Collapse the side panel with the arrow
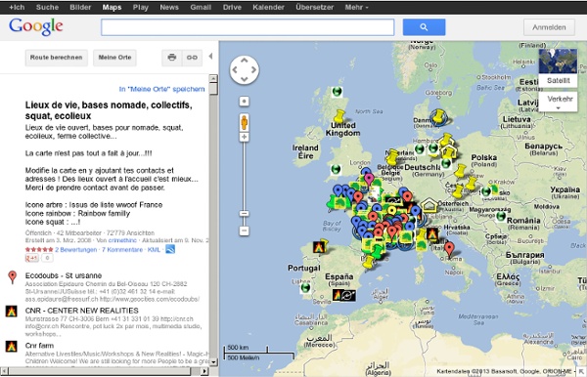This screenshot has width=587, height=377. click(210, 56)
